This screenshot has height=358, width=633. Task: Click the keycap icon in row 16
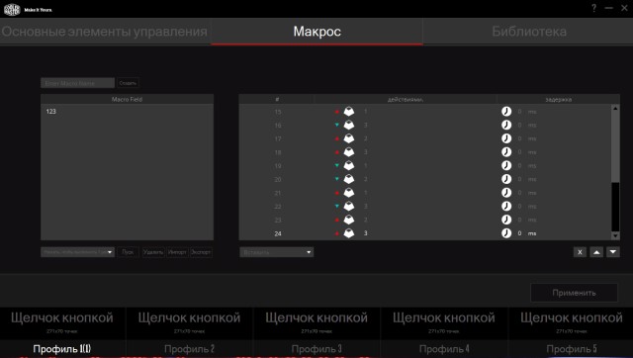pos(349,126)
